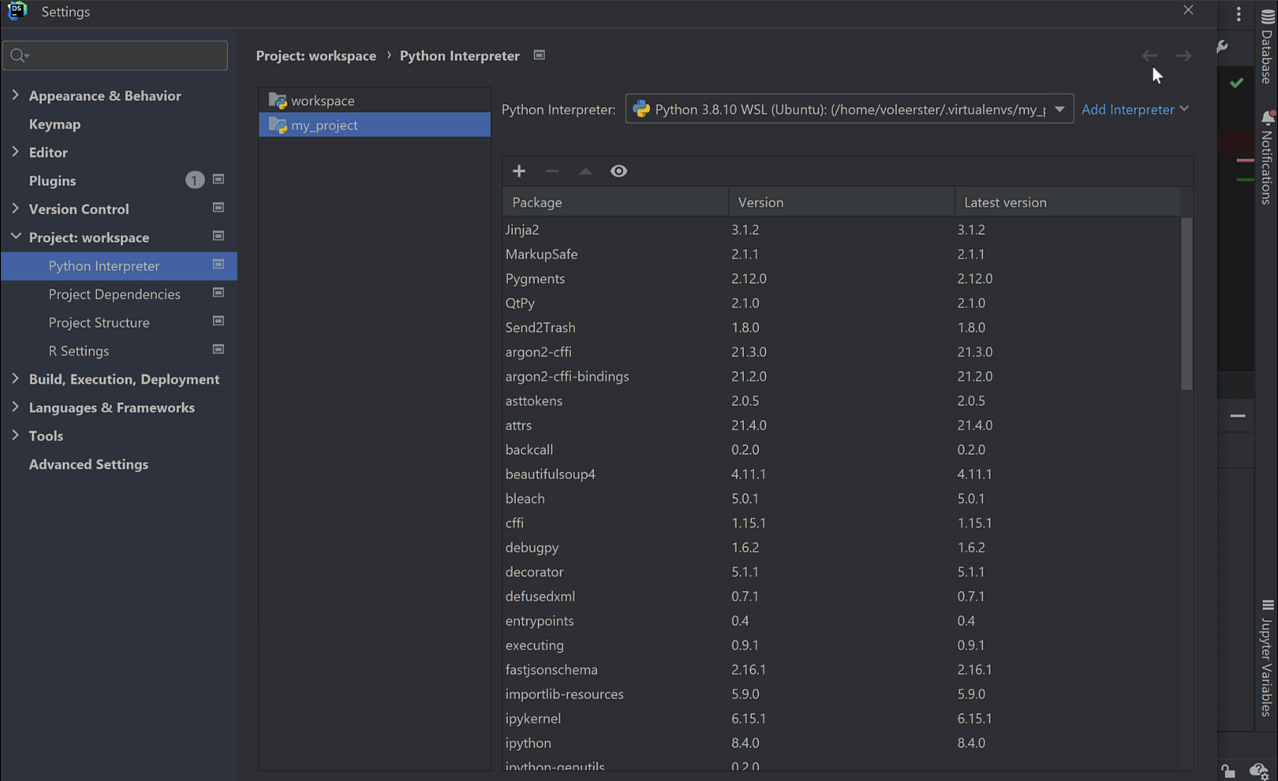Click the Add Interpreter link
The width and height of the screenshot is (1278, 781).
click(x=1134, y=110)
